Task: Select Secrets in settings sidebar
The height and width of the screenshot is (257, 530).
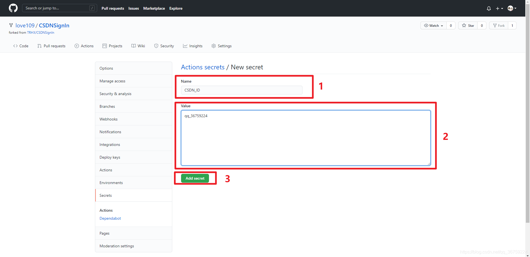Action: tap(134, 195)
